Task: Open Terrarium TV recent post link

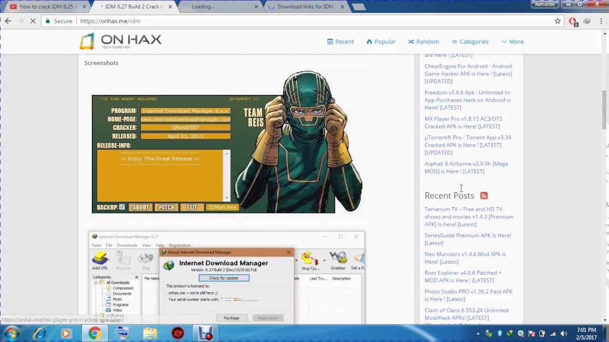Action: [469, 217]
